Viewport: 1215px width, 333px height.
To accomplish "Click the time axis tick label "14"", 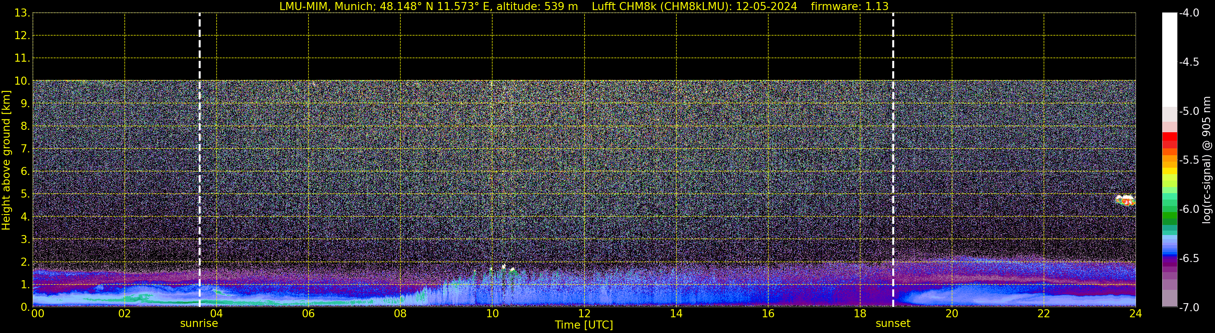I will point(676,314).
